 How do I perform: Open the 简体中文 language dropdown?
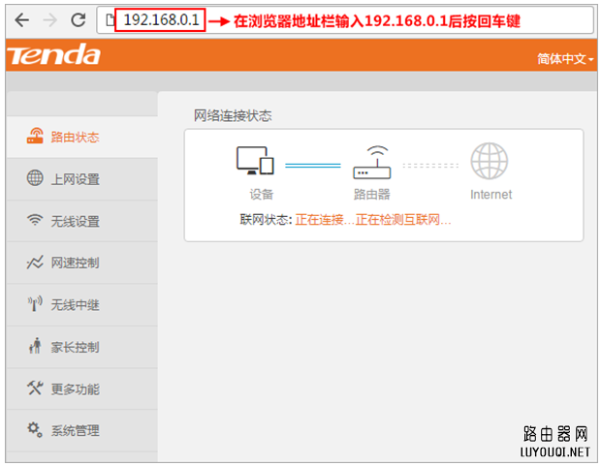coord(565,59)
